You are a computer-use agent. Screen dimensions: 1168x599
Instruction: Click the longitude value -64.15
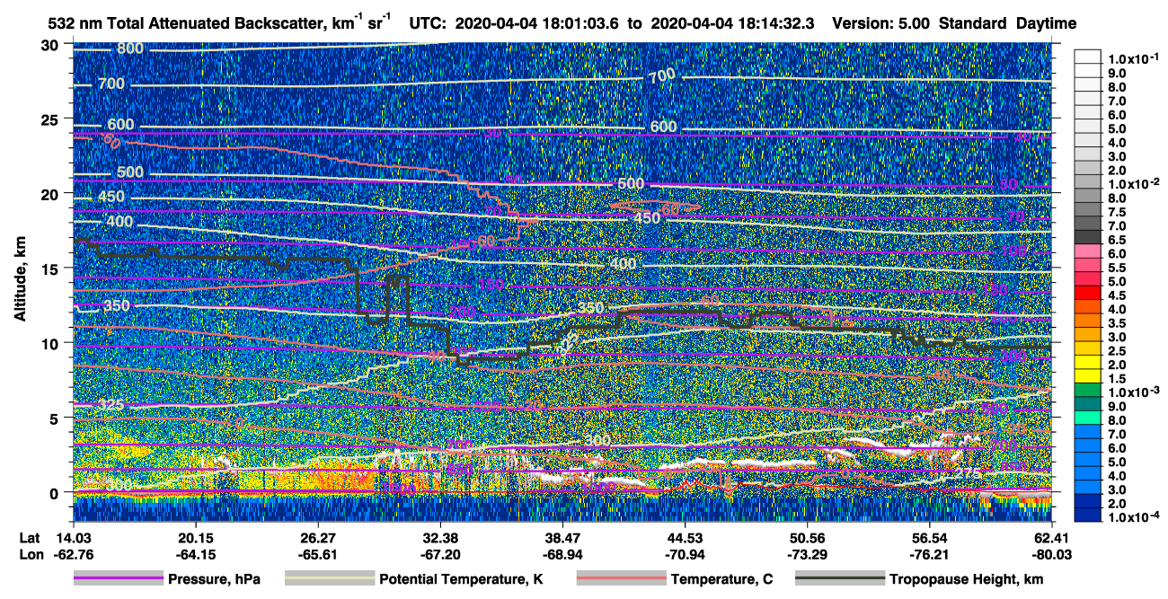point(196,555)
